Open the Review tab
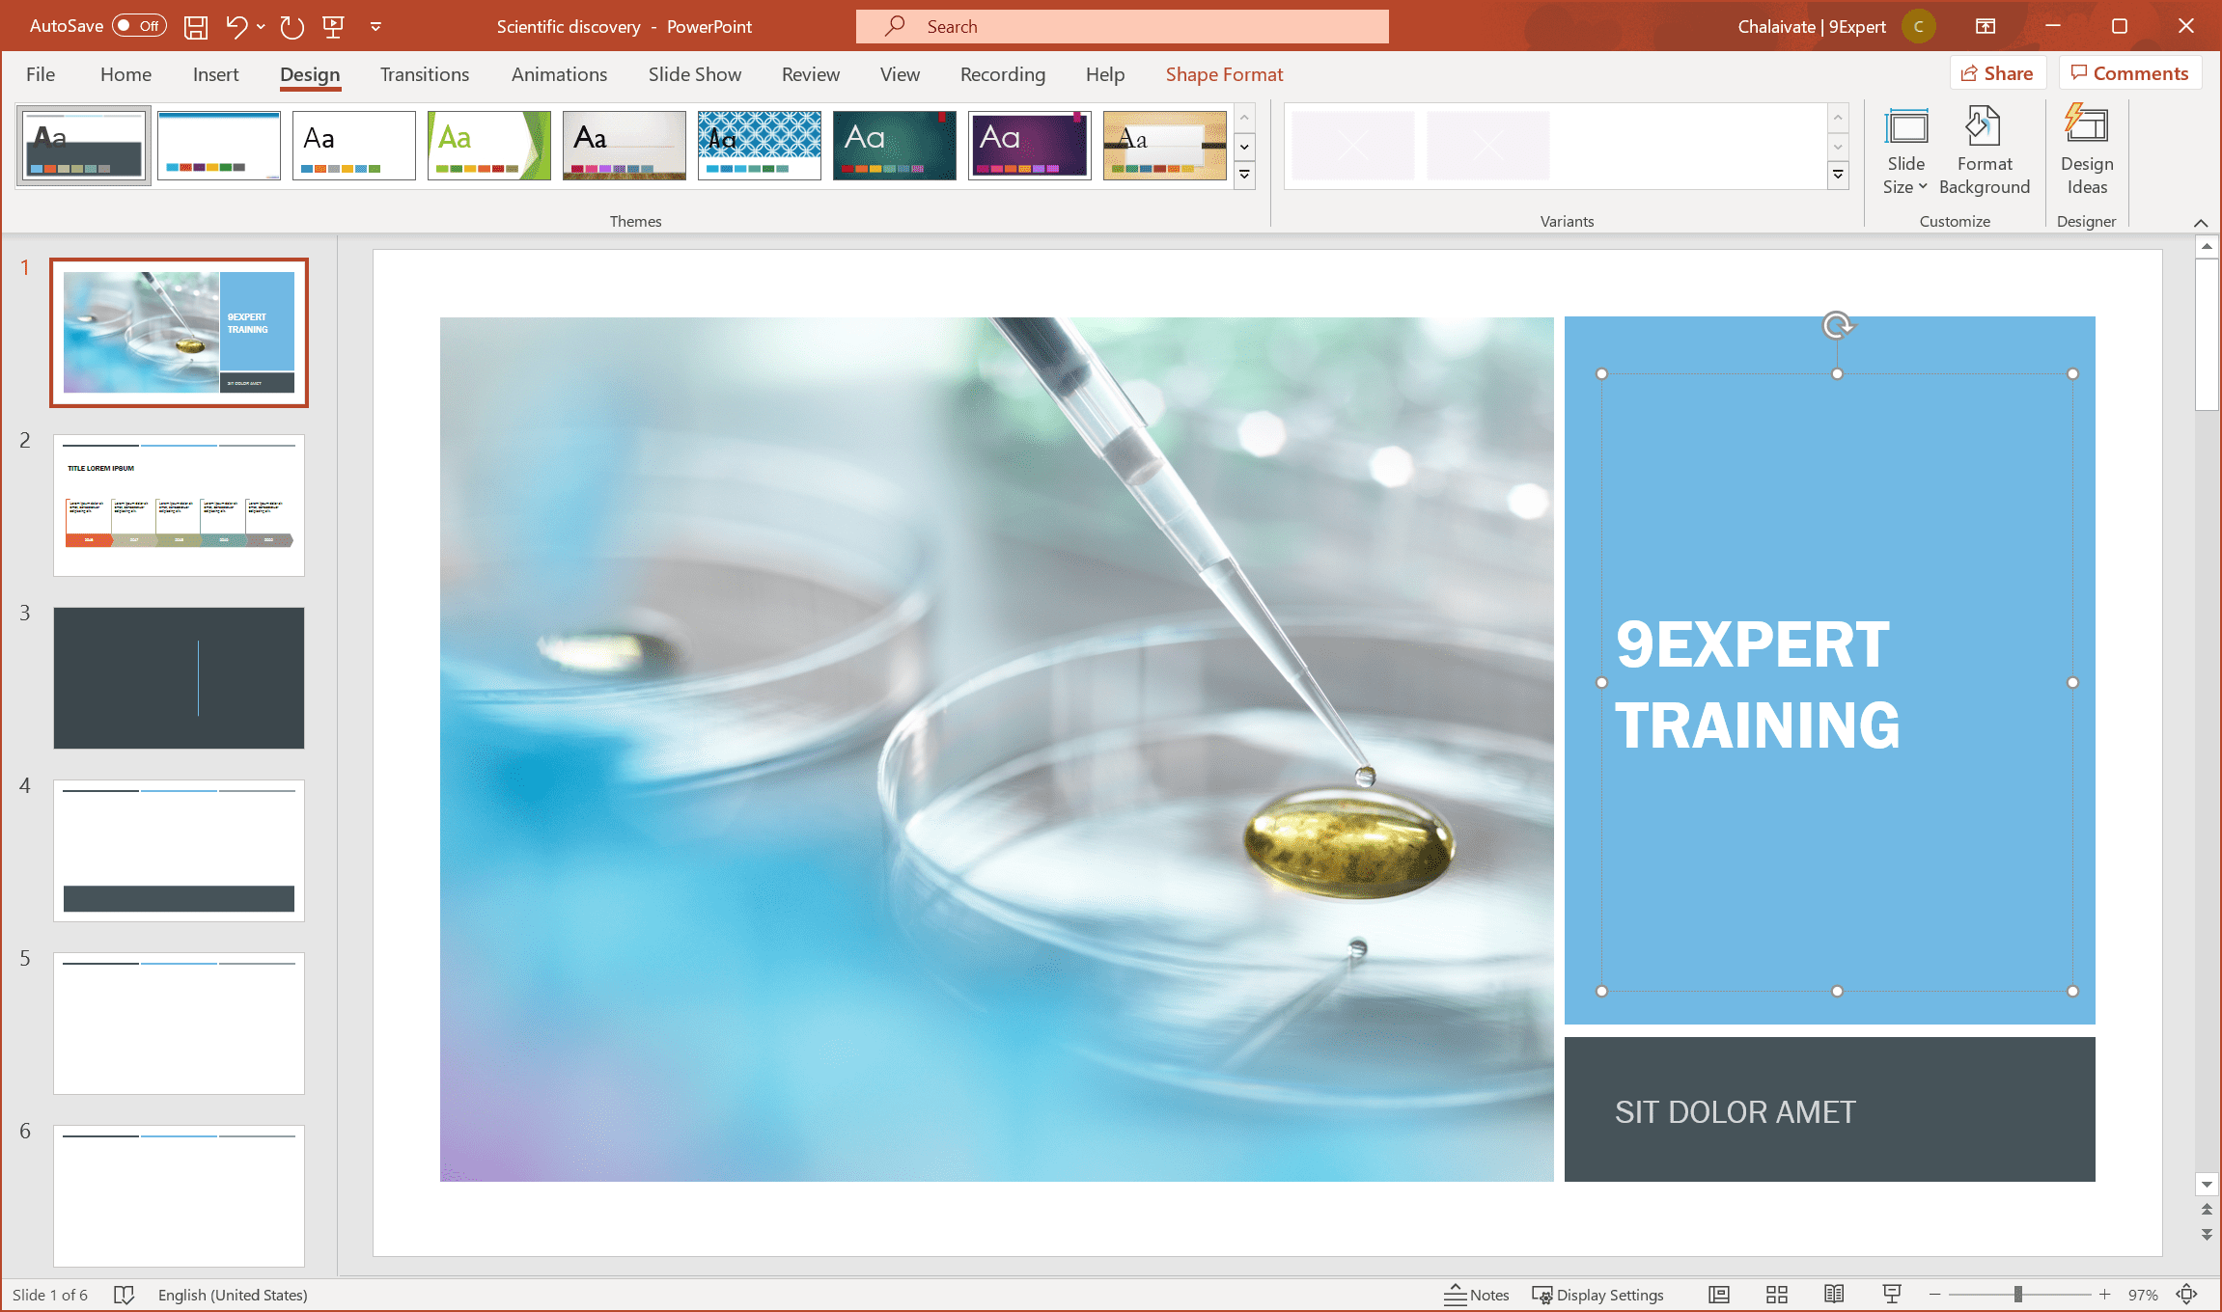 point(811,74)
